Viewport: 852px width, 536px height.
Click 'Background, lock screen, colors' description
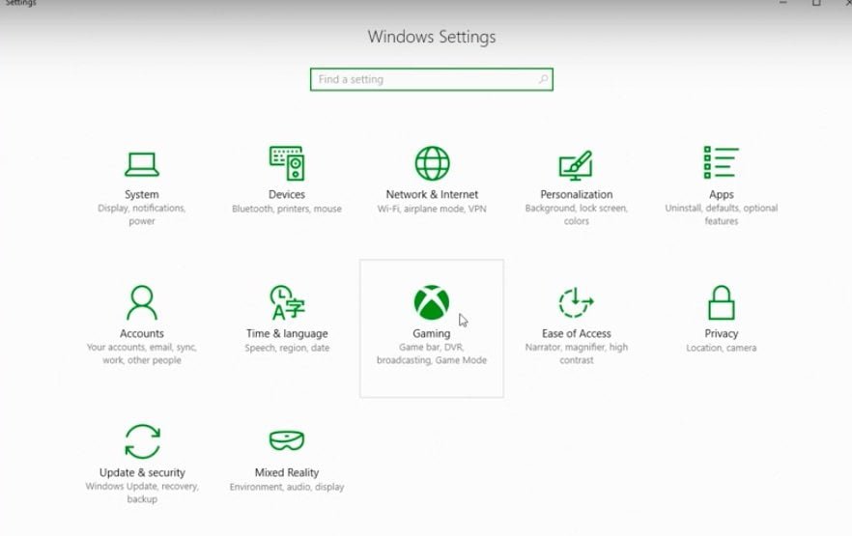pos(577,214)
